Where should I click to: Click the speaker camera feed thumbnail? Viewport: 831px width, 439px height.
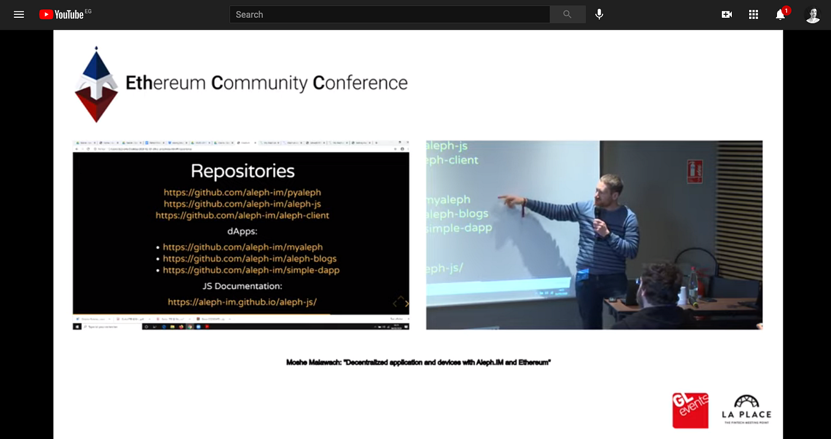[x=594, y=235]
